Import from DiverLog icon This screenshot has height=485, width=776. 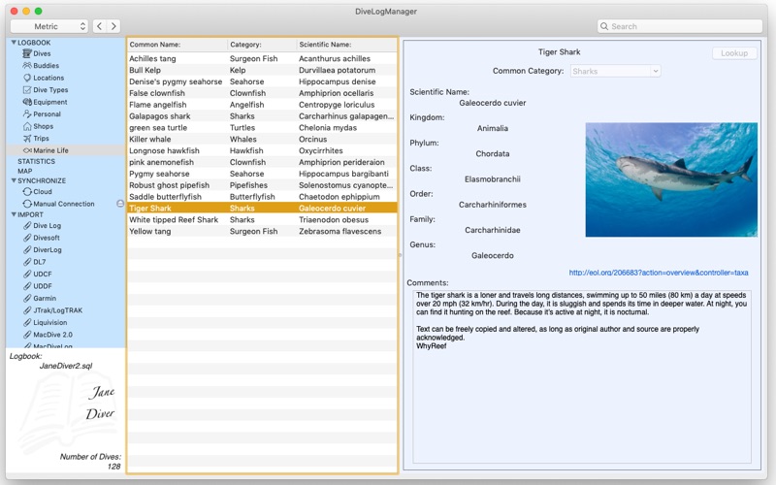pyautogui.click(x=27, y=250)
